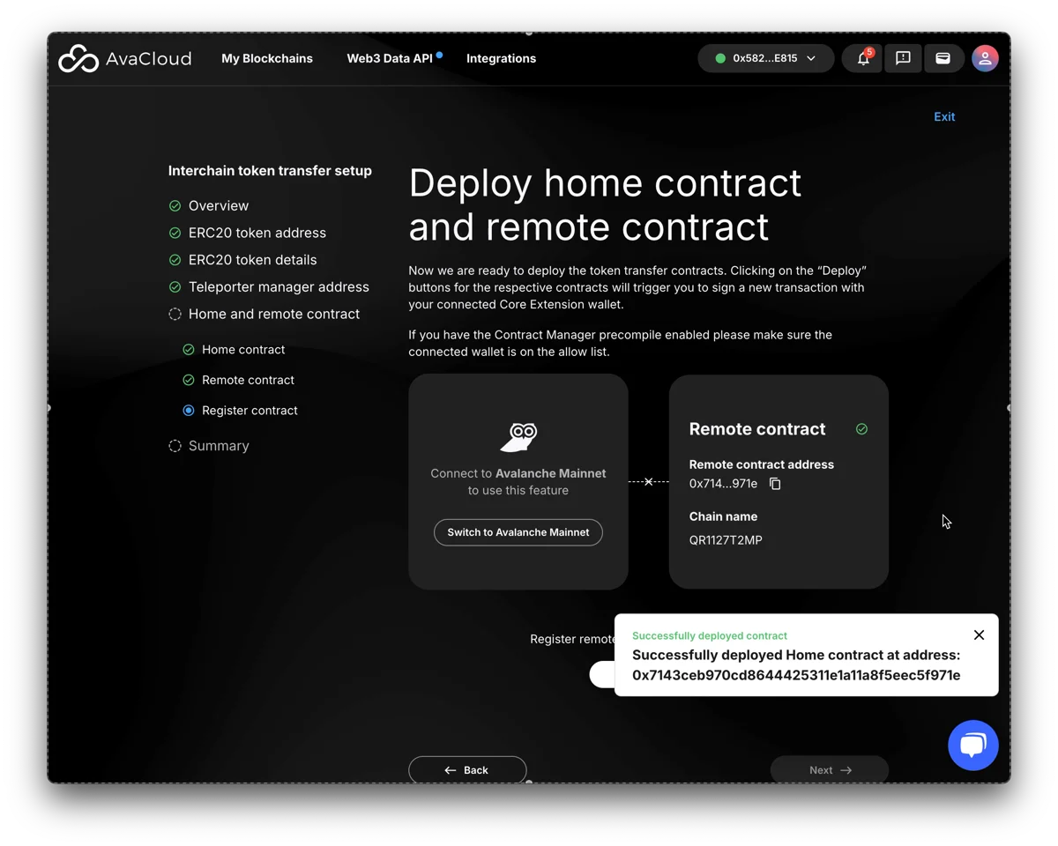
Task: Select the ERC20 token details step
Action: (x=252, y=260)
